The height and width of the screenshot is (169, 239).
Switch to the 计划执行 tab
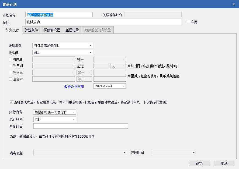pos(12,30)
